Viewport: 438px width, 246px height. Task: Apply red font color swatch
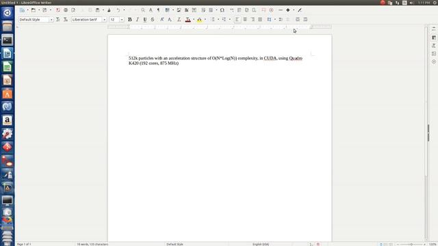188,20
